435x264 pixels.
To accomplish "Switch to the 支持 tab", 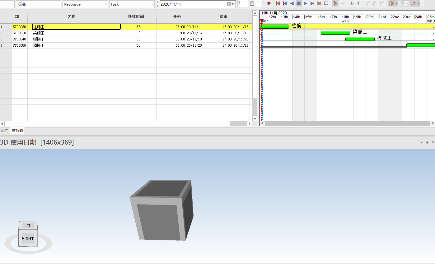I will pyautogui.click(x=4, y=131).
